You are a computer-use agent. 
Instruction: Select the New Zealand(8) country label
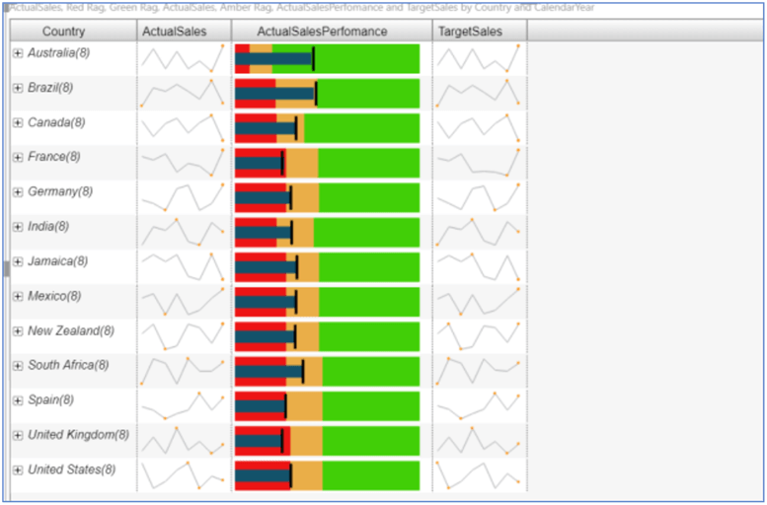(71, 331)
